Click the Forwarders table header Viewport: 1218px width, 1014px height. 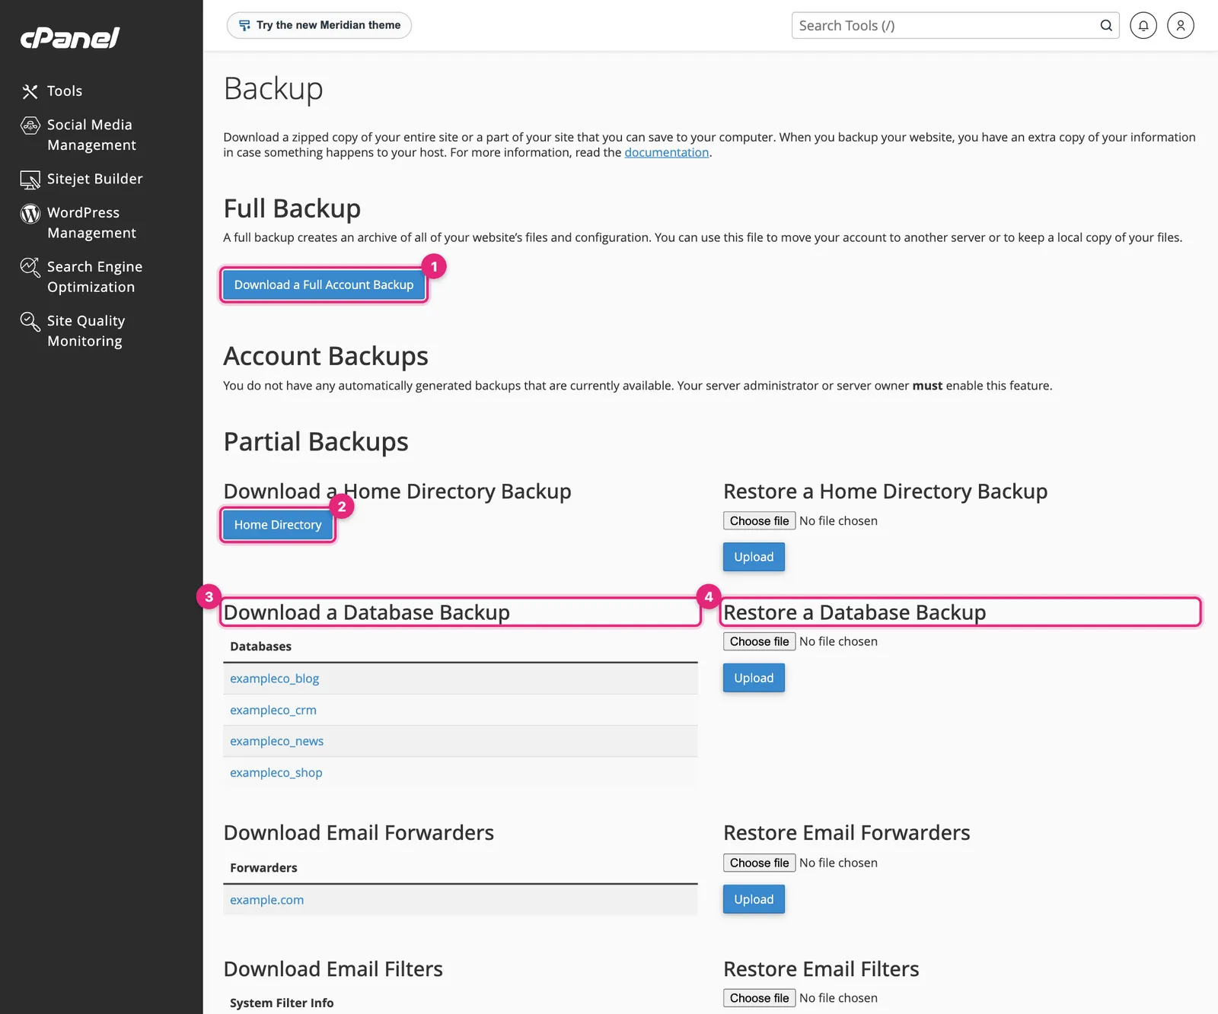[x=263, y=868]
